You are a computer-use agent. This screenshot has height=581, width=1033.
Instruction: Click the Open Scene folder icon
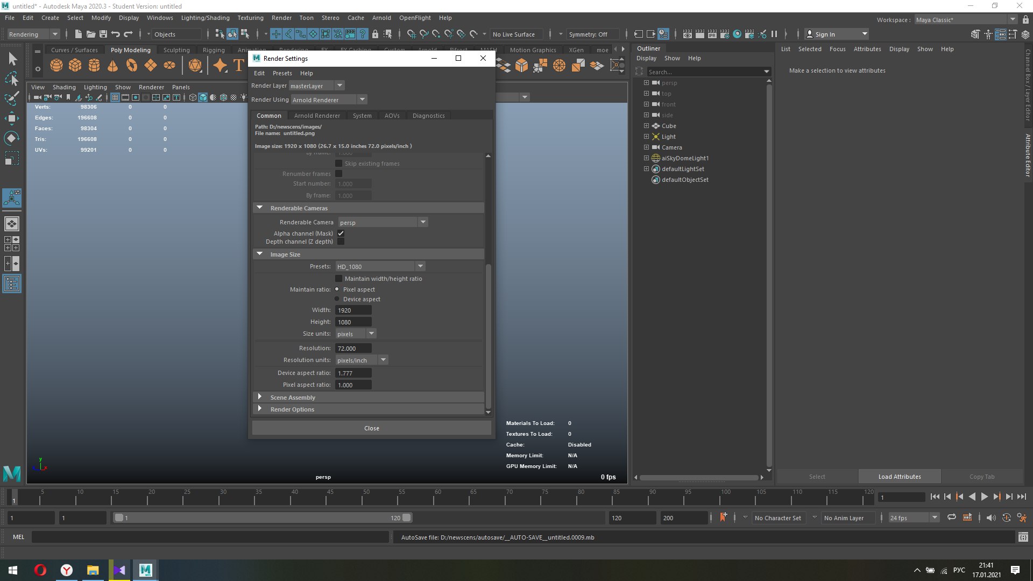(x=91, y=34)
